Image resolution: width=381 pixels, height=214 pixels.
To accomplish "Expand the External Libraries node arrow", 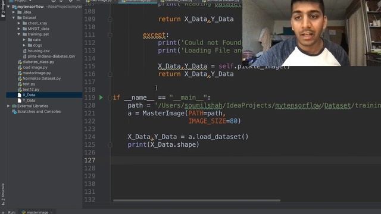I will 8,106.
